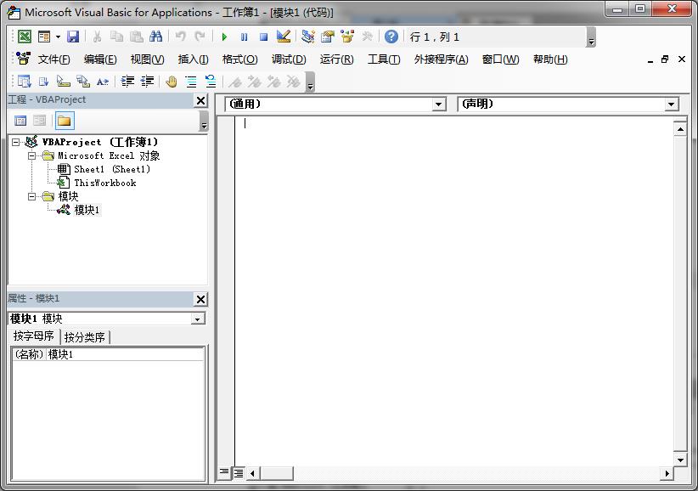Switch to 按字母序 tab
This screenshot has height=491, width=698.
coord(33,336)
